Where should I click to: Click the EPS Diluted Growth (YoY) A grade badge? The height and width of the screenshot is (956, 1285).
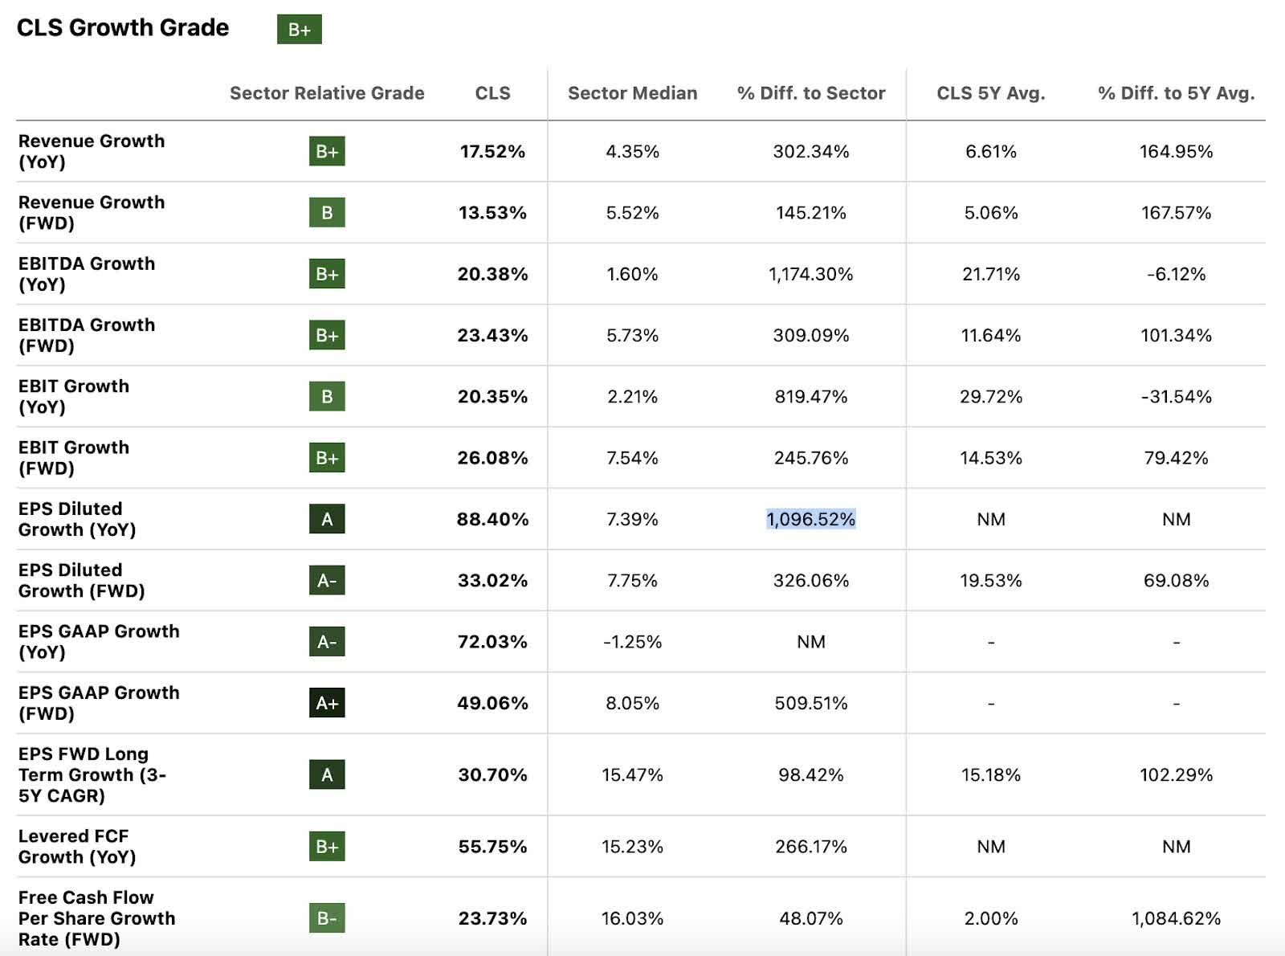pos(327,519)
